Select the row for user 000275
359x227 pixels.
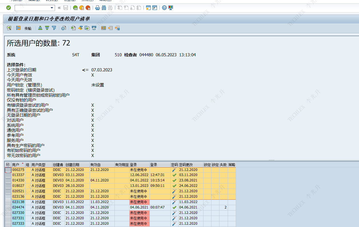pos(8,170)
